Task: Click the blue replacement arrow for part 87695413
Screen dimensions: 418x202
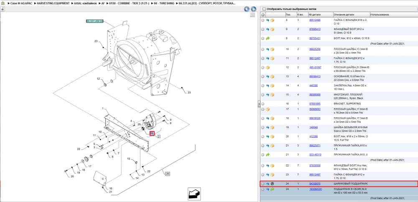Action: coord(268,29)
